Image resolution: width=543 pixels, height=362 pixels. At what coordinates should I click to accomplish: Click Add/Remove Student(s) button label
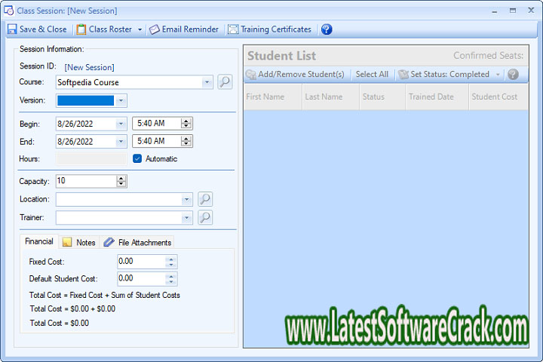point(301,75)
